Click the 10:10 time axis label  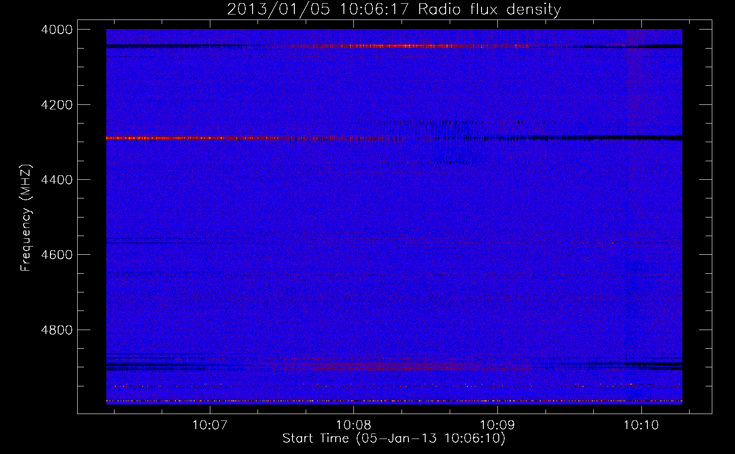[641, 425]
